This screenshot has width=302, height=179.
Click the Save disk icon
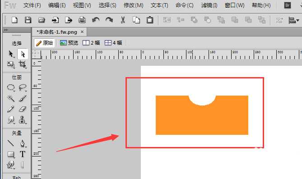pyautogui.click(x=28, y=20)
